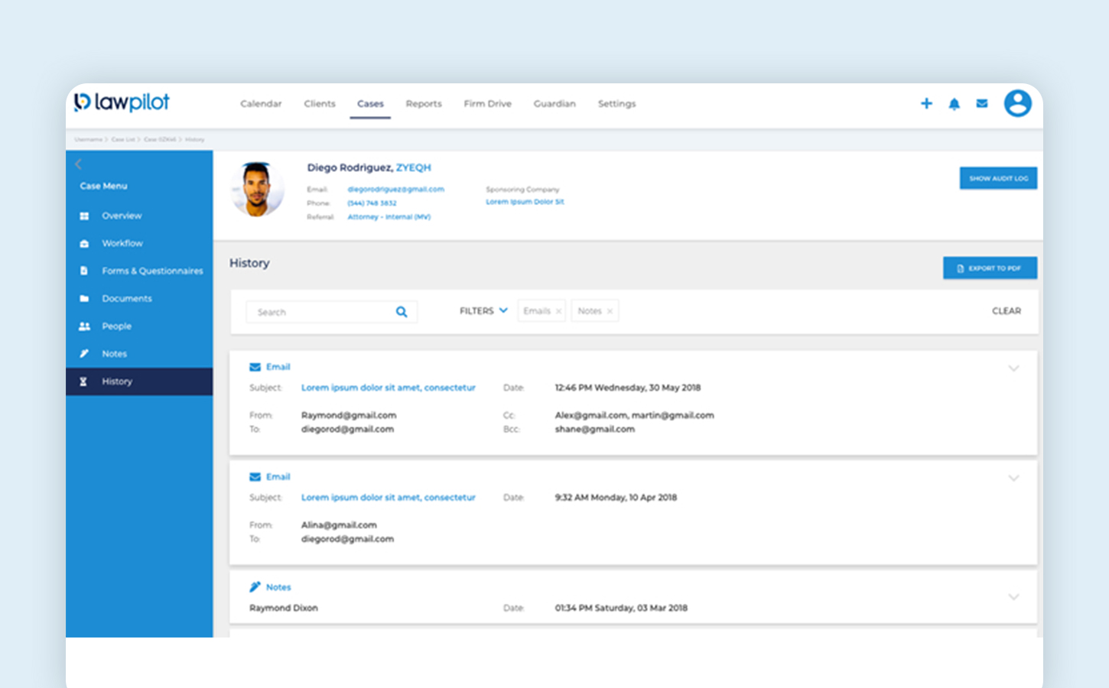Open the mail envelope icon in the header

(982, 103)
